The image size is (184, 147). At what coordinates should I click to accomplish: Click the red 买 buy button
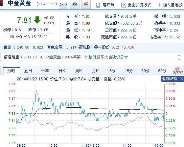pos(86,4)
